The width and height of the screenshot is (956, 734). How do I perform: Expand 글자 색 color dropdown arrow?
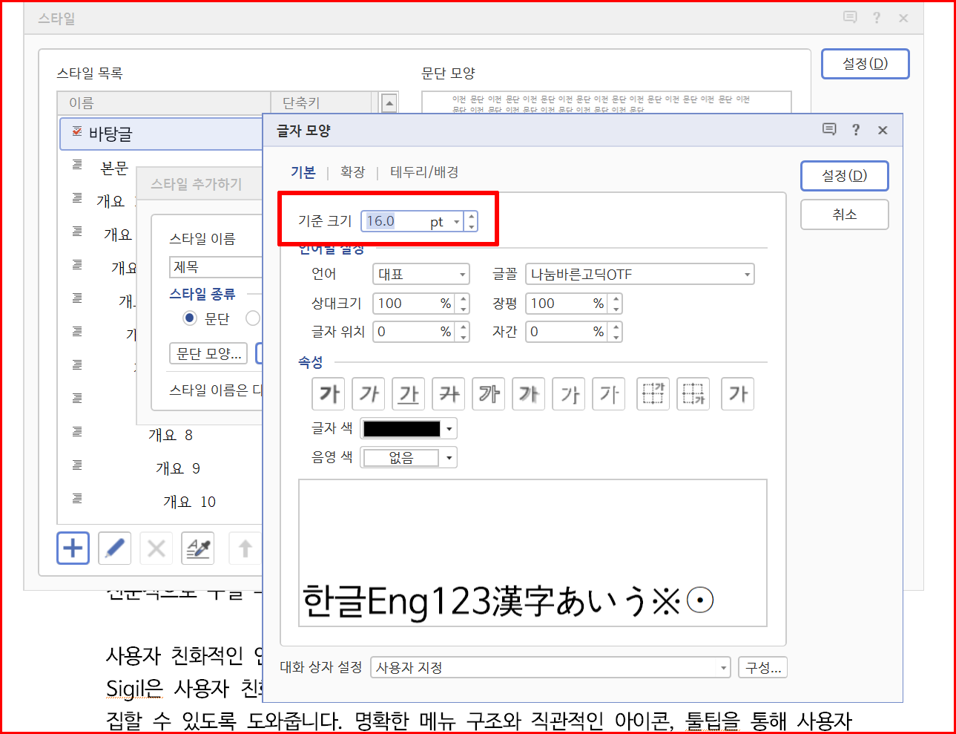pos(449,429)
